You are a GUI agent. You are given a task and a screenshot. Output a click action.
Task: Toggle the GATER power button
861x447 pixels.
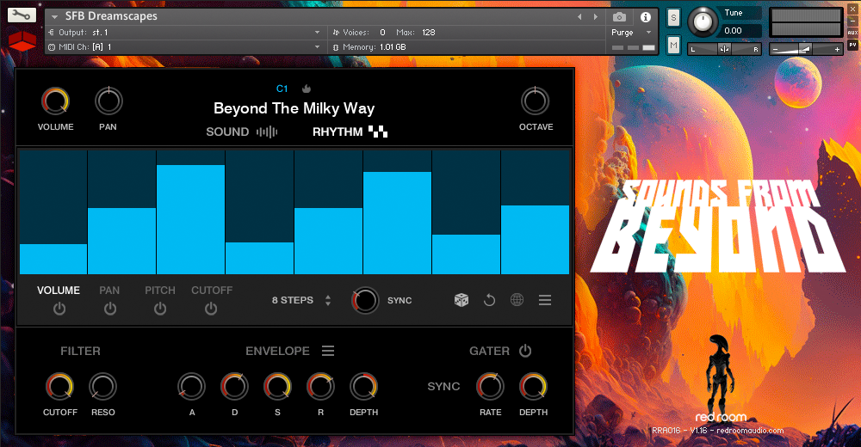click(525, 351)
